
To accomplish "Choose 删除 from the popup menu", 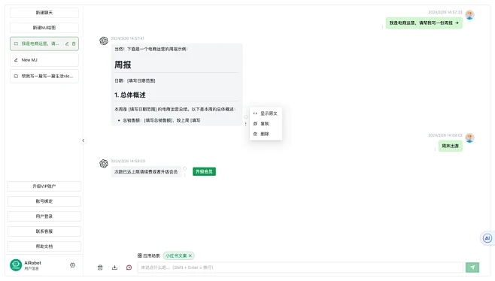I will point(266,134).
